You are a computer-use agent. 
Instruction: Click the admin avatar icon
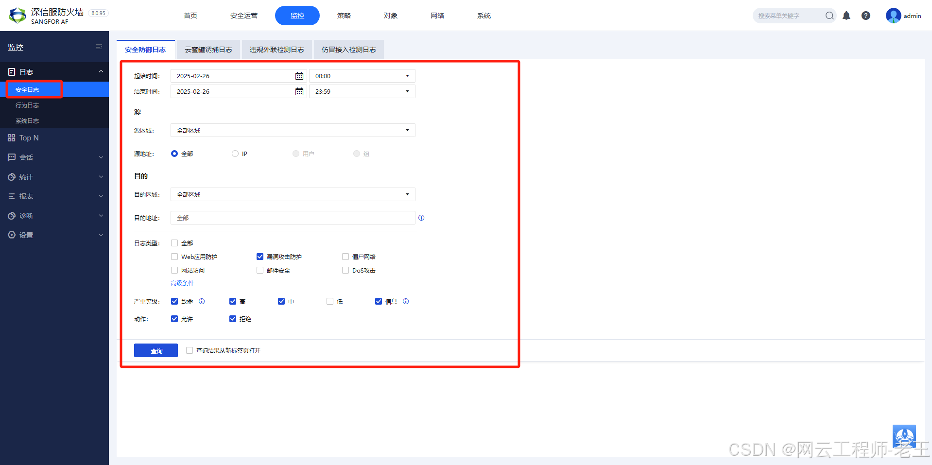pos(893,16)
